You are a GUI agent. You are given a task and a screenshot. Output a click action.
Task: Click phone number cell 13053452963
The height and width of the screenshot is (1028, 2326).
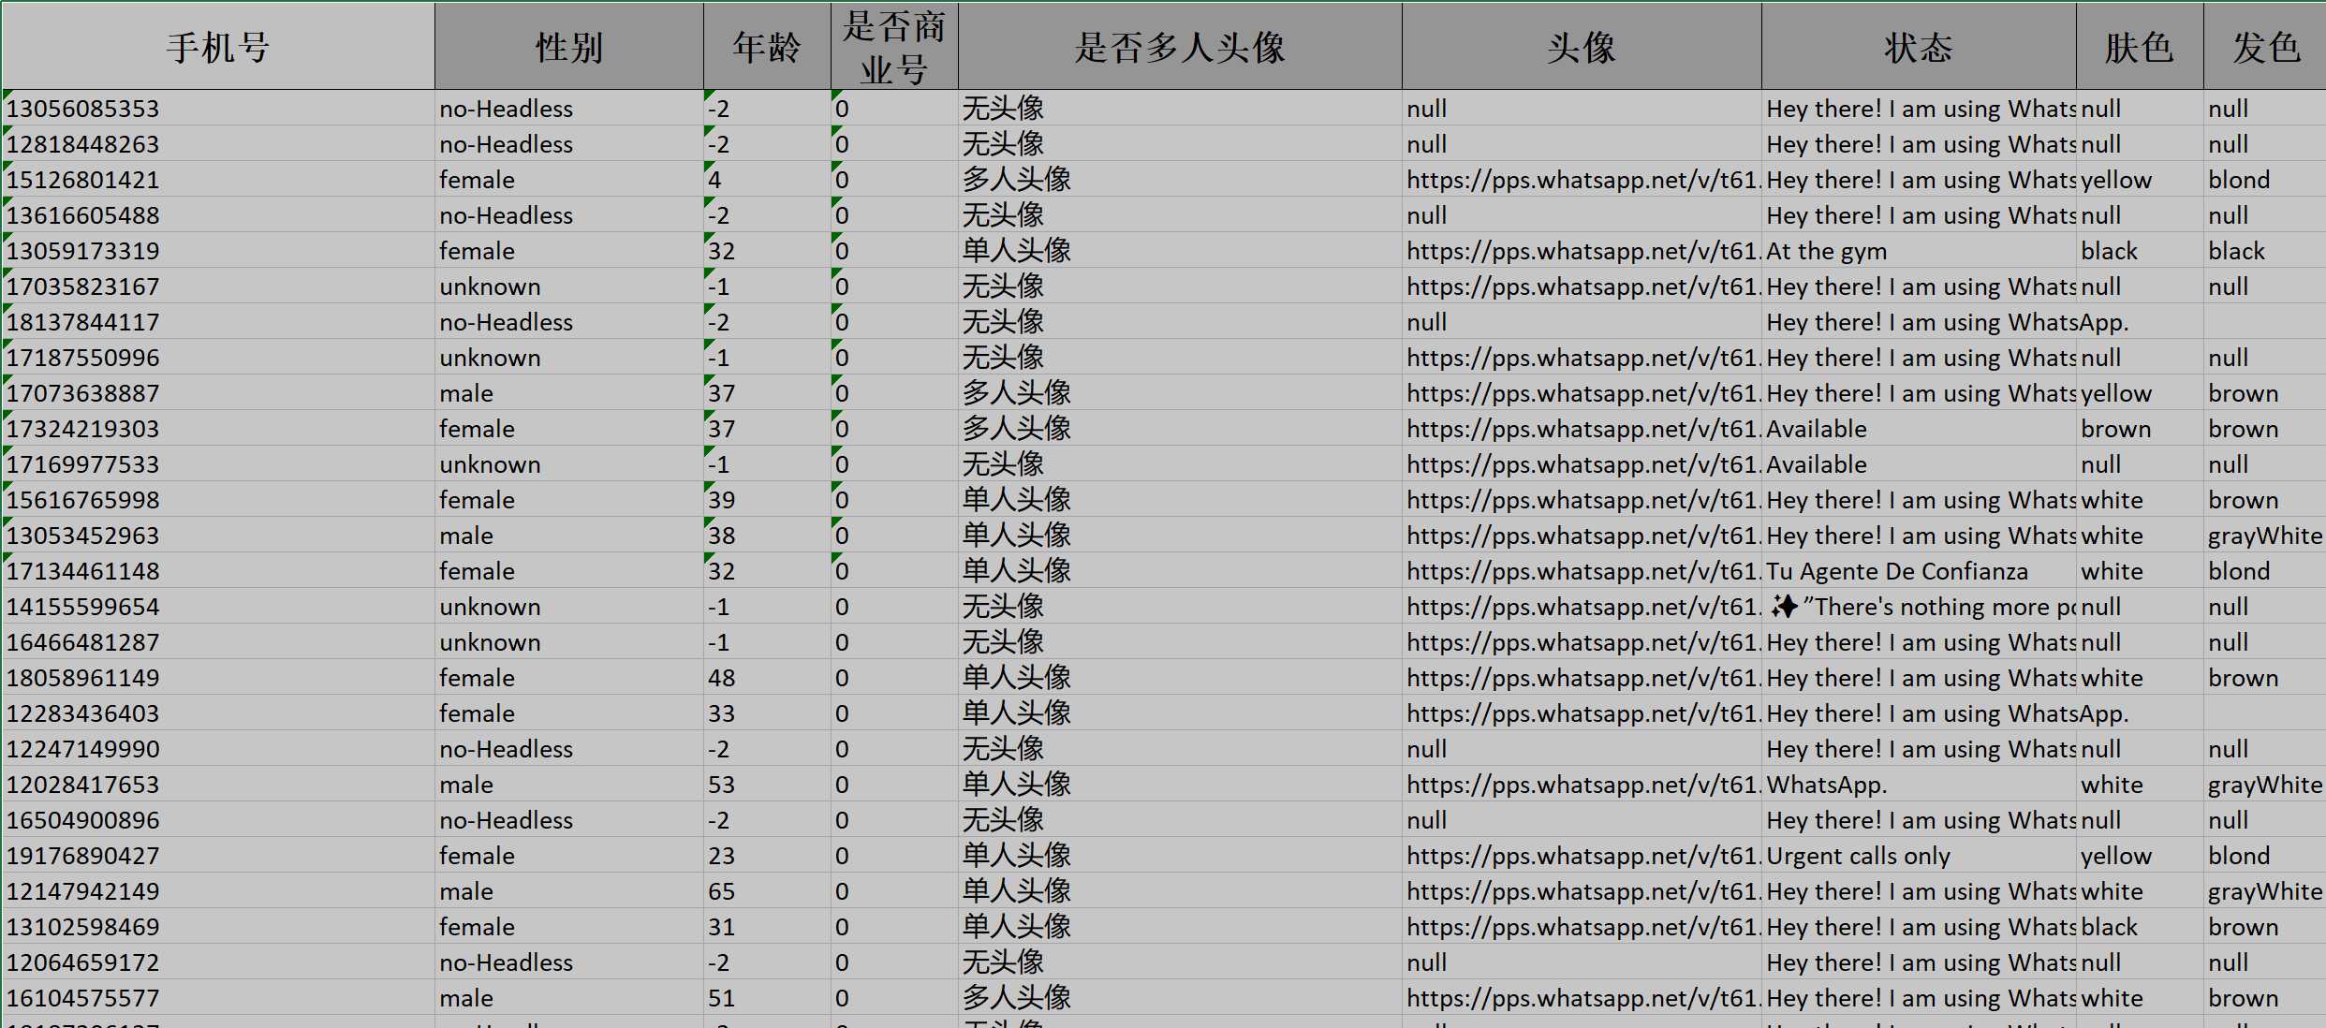pos(218,536)
